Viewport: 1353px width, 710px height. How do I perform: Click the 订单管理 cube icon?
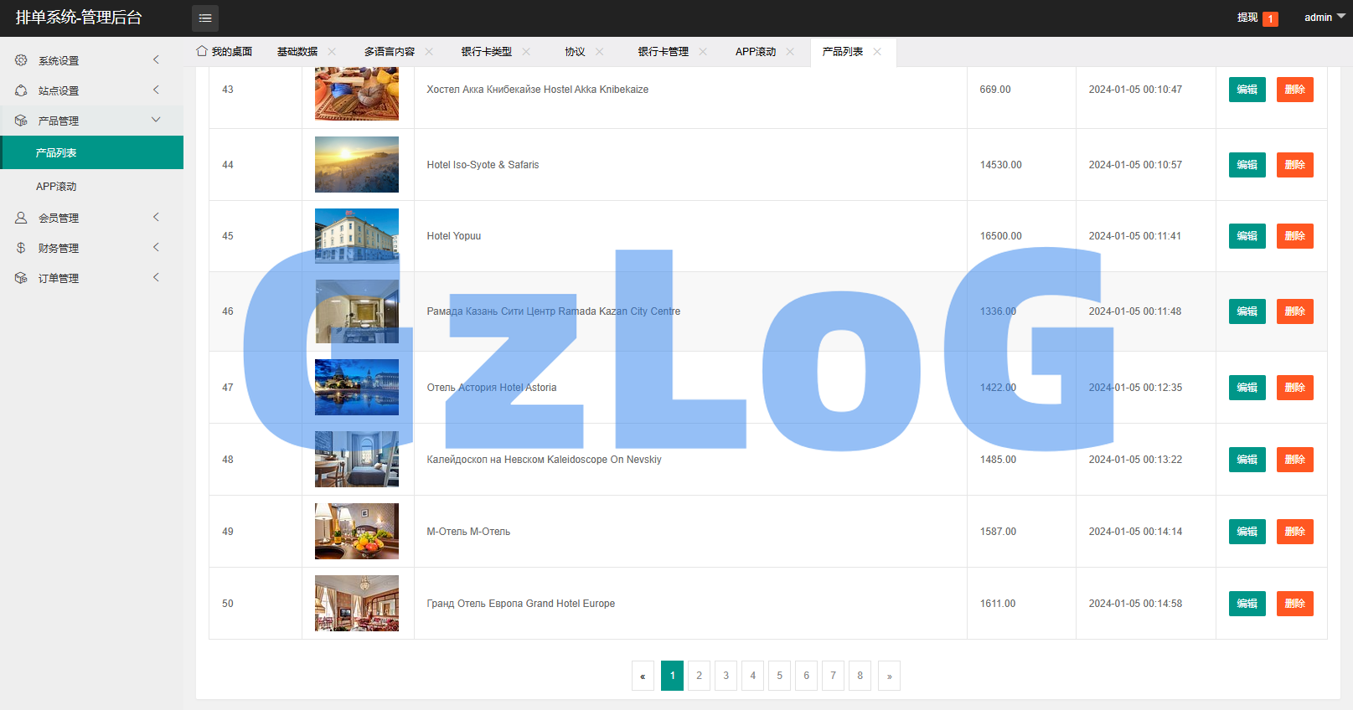tap(21, 278)
